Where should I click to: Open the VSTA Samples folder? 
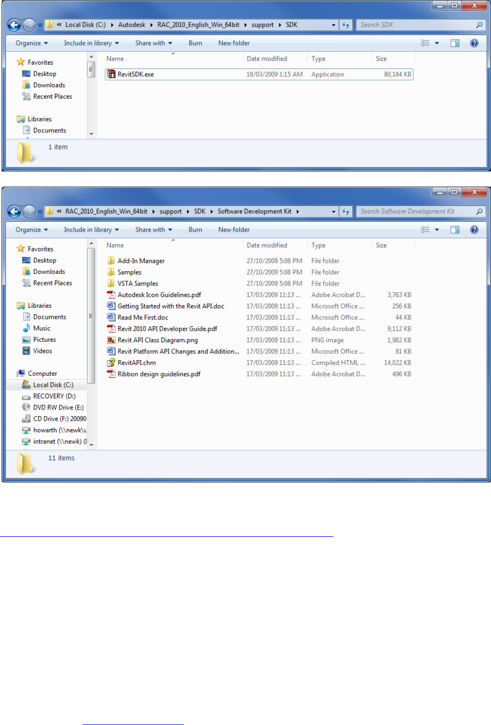[138, 283]
